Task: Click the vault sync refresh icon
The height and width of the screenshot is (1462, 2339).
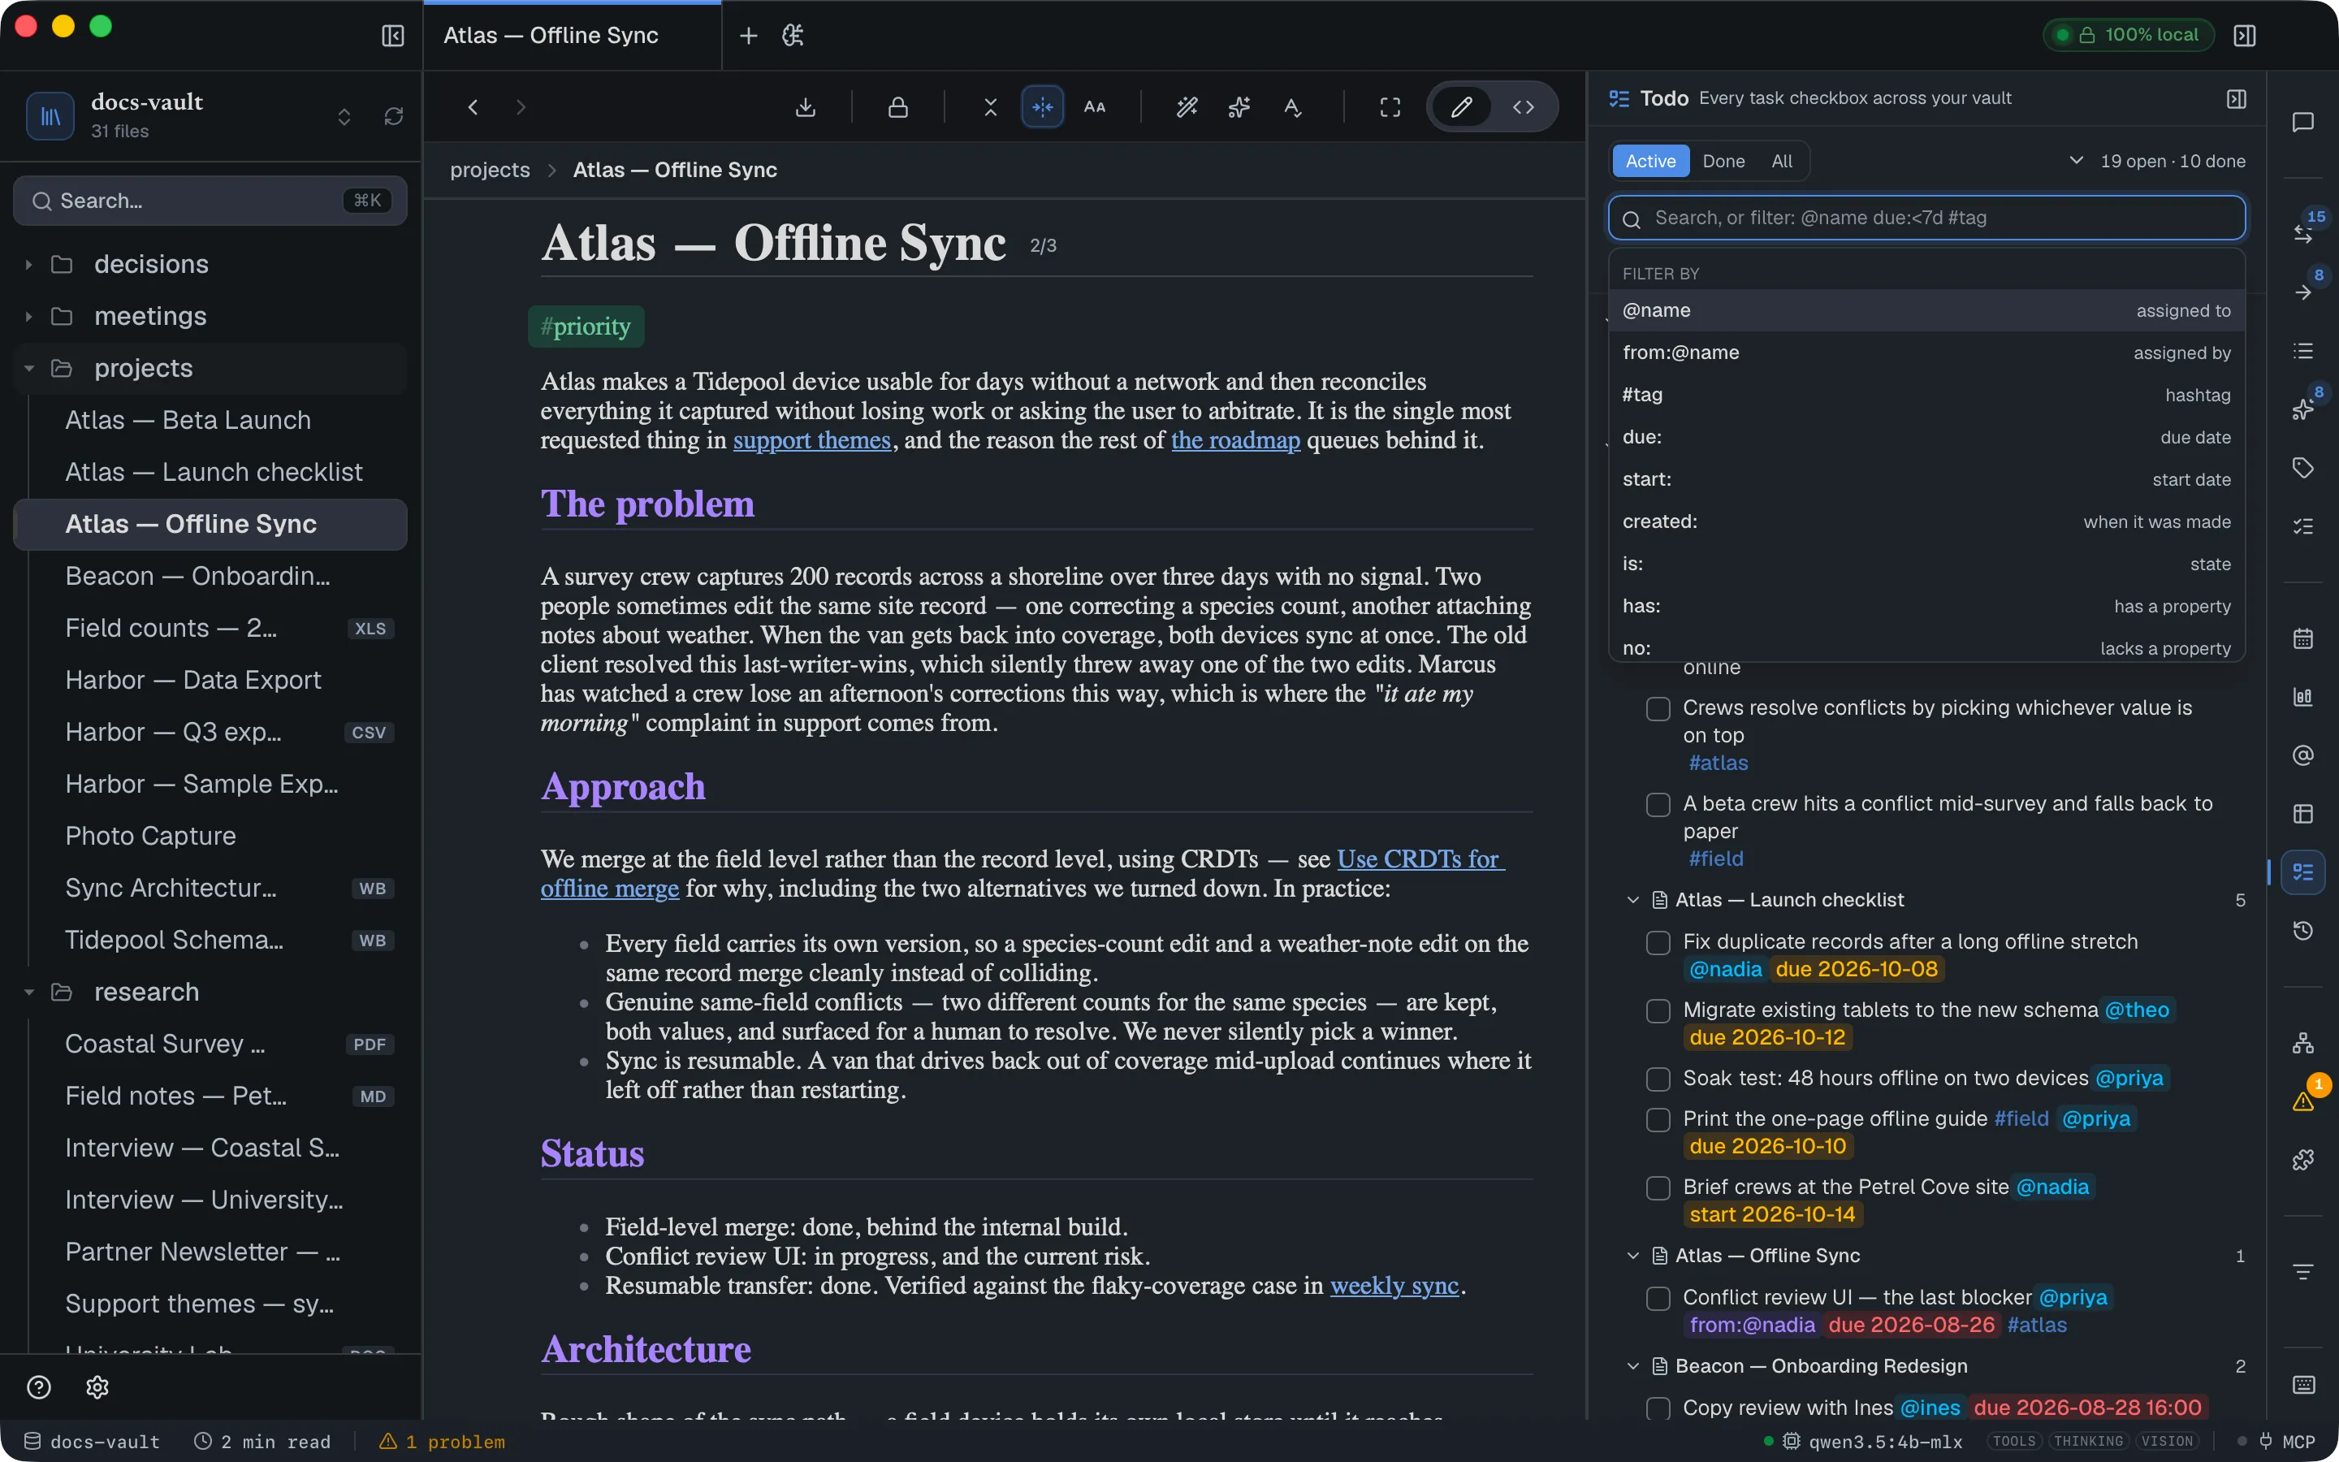Action: pos(393,116)
